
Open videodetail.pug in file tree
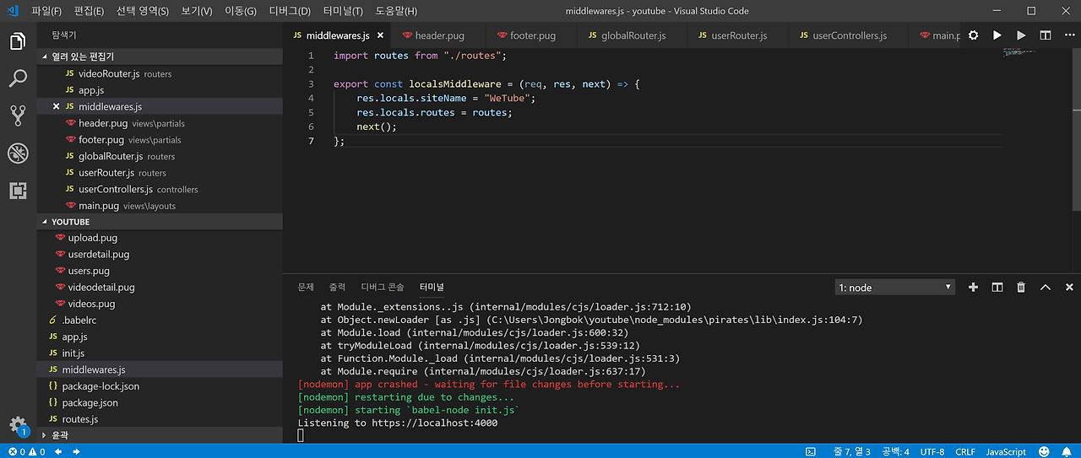click(160, 287)
